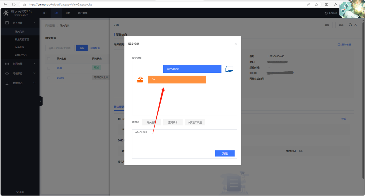Click the orange OK response bubble
Screen dimensions: 365x196
[x=177, y=80]
